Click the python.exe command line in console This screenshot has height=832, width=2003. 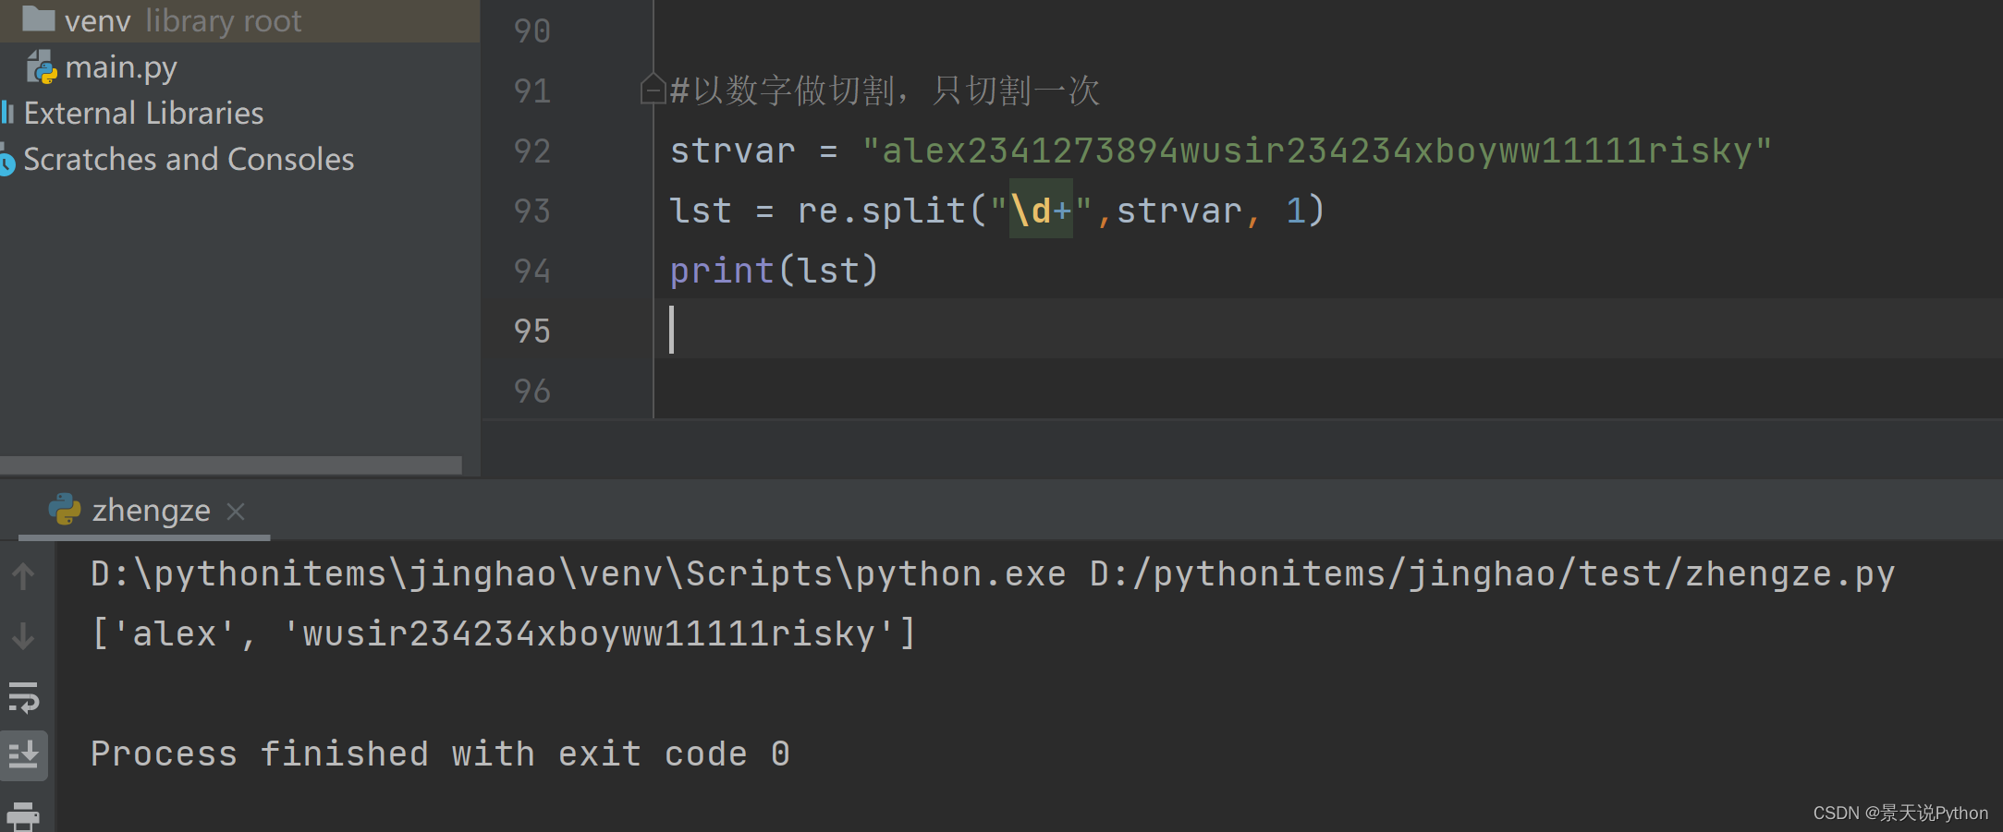pos(993,574)
